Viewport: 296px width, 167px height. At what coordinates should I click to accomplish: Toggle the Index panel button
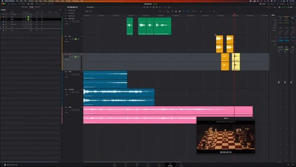pyautogui.click(x=31, y=4)
